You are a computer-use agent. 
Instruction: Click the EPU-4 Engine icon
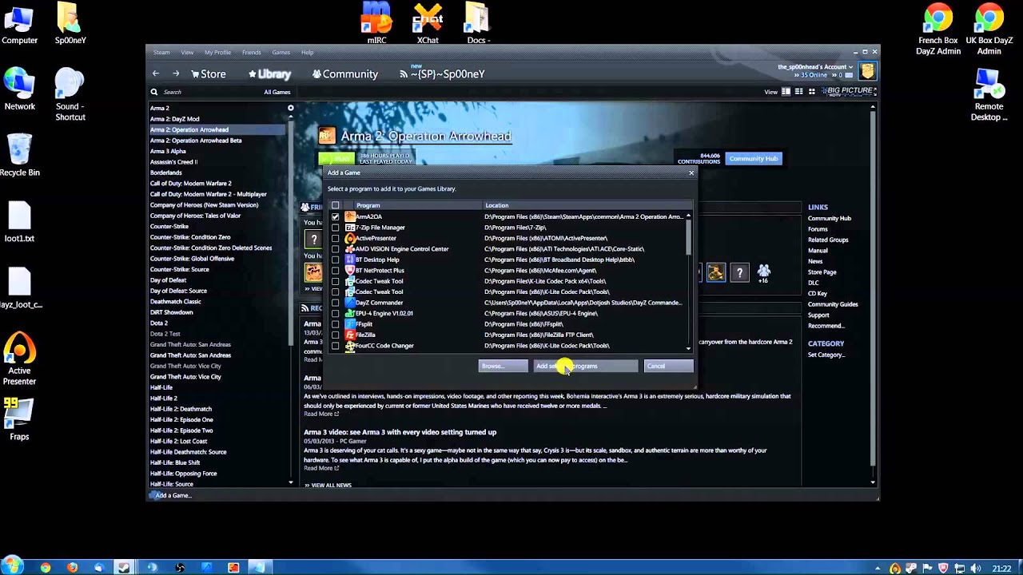click(x=350, y=314)
